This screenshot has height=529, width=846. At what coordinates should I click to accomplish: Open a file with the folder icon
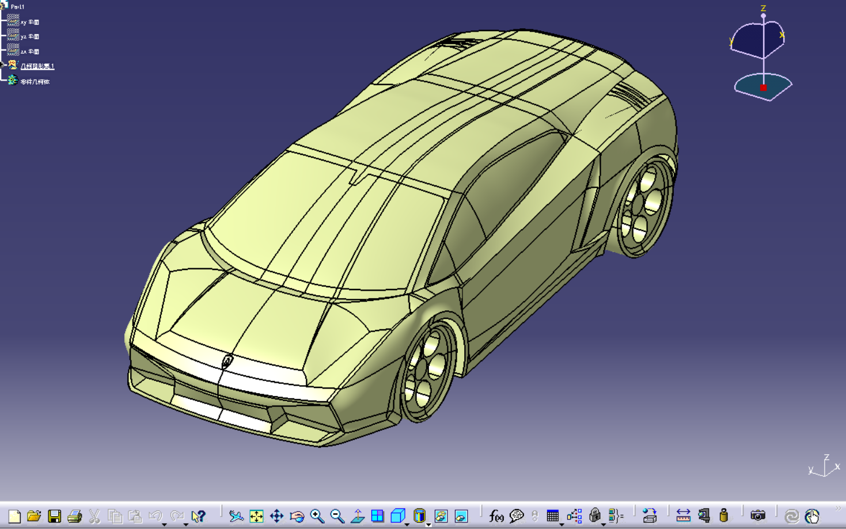(34, 516)
